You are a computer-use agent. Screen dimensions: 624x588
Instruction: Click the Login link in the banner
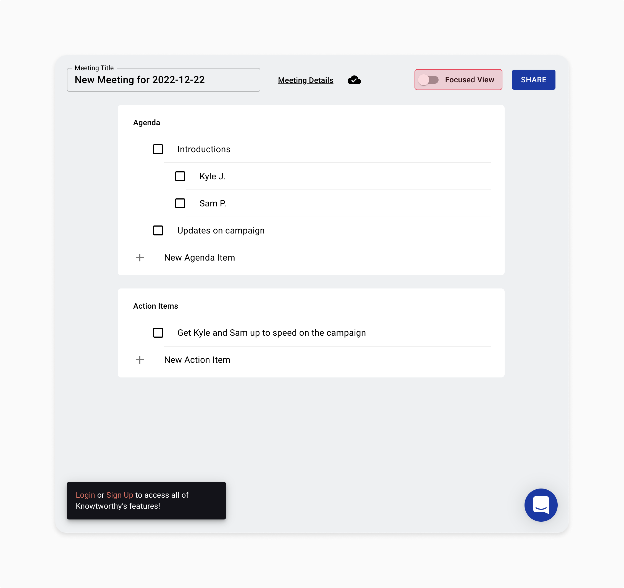pyautogui.click(x=85, y=495)
